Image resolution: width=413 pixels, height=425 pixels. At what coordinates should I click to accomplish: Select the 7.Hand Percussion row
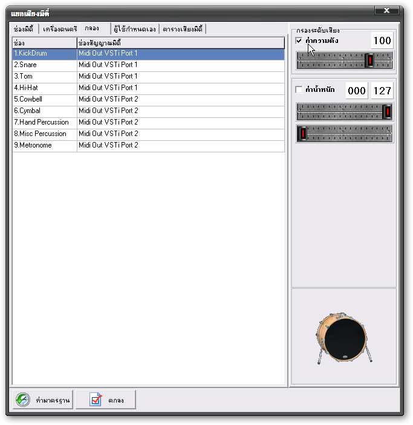[x=148, y=122]
